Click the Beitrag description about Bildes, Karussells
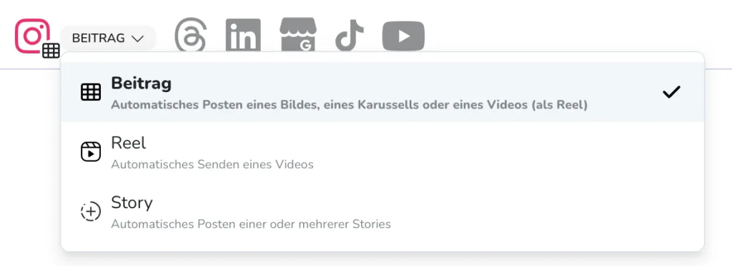The width and height of the screenshot is (732, 266). pyautogui.click(x=349, y=105)
